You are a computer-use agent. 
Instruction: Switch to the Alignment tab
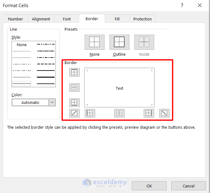[41, 19]
